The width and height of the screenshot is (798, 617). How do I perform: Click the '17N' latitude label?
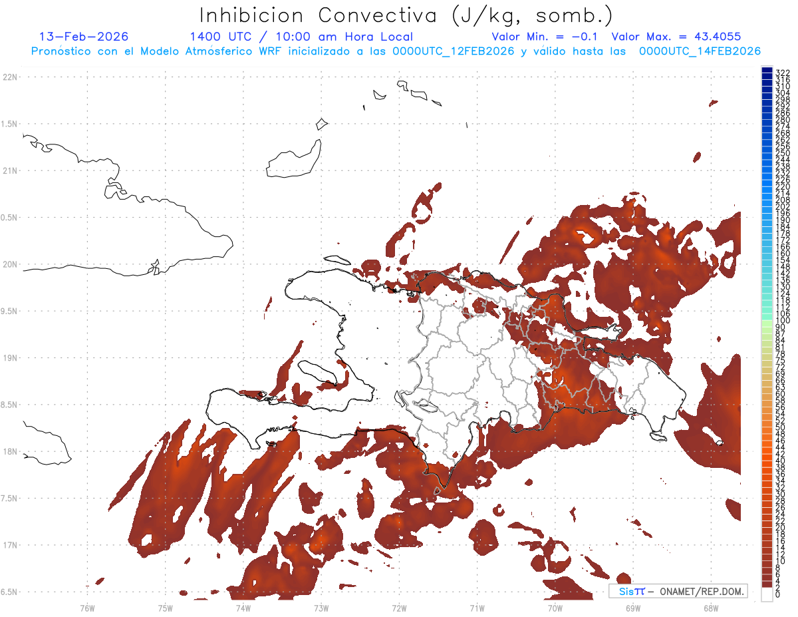[x=10, y=545]
